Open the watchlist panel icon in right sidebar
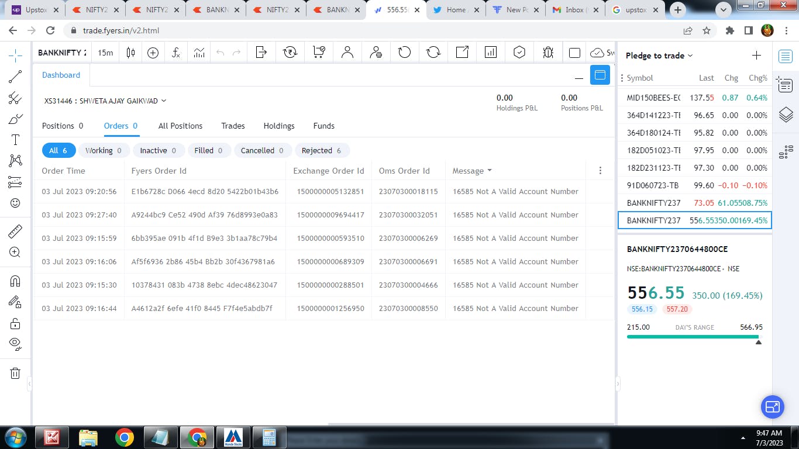The image size is (799, 449). pyautogui.click(x=786, y=57)
